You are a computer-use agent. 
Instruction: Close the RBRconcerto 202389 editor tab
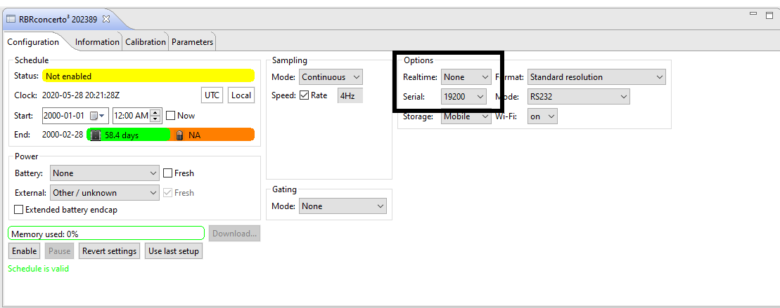106,19
